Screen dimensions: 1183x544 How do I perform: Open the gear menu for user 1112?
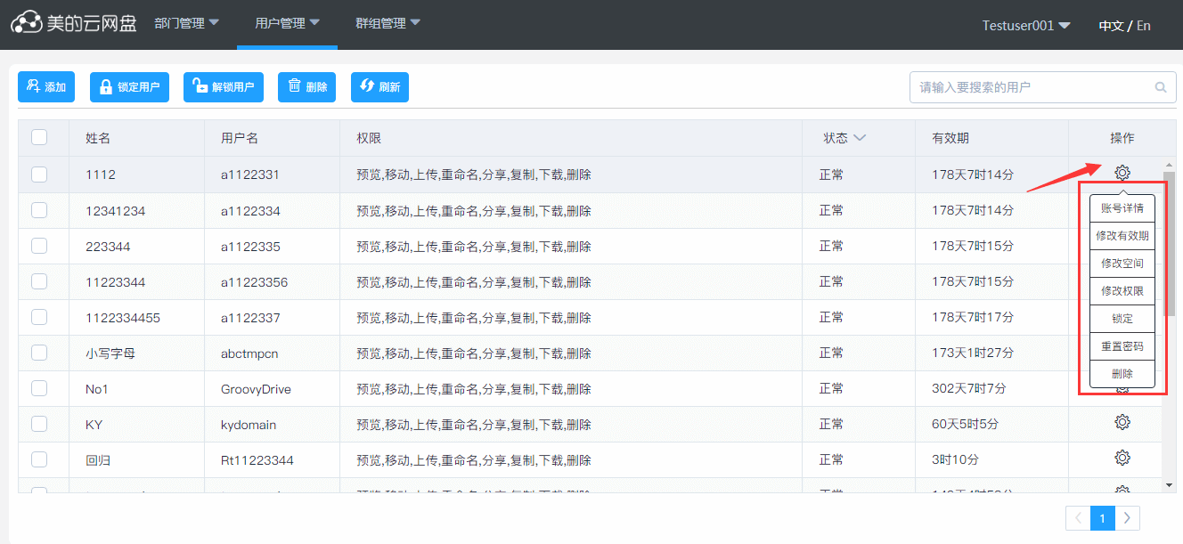[x=1122, y=173]
